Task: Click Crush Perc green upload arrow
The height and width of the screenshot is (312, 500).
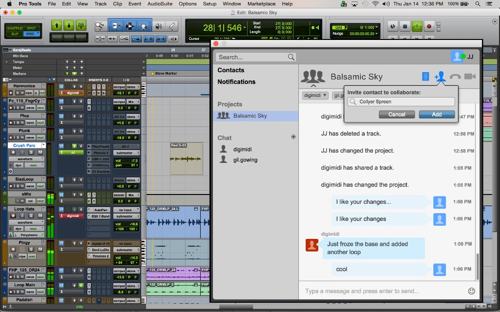Action: (74, 146)
